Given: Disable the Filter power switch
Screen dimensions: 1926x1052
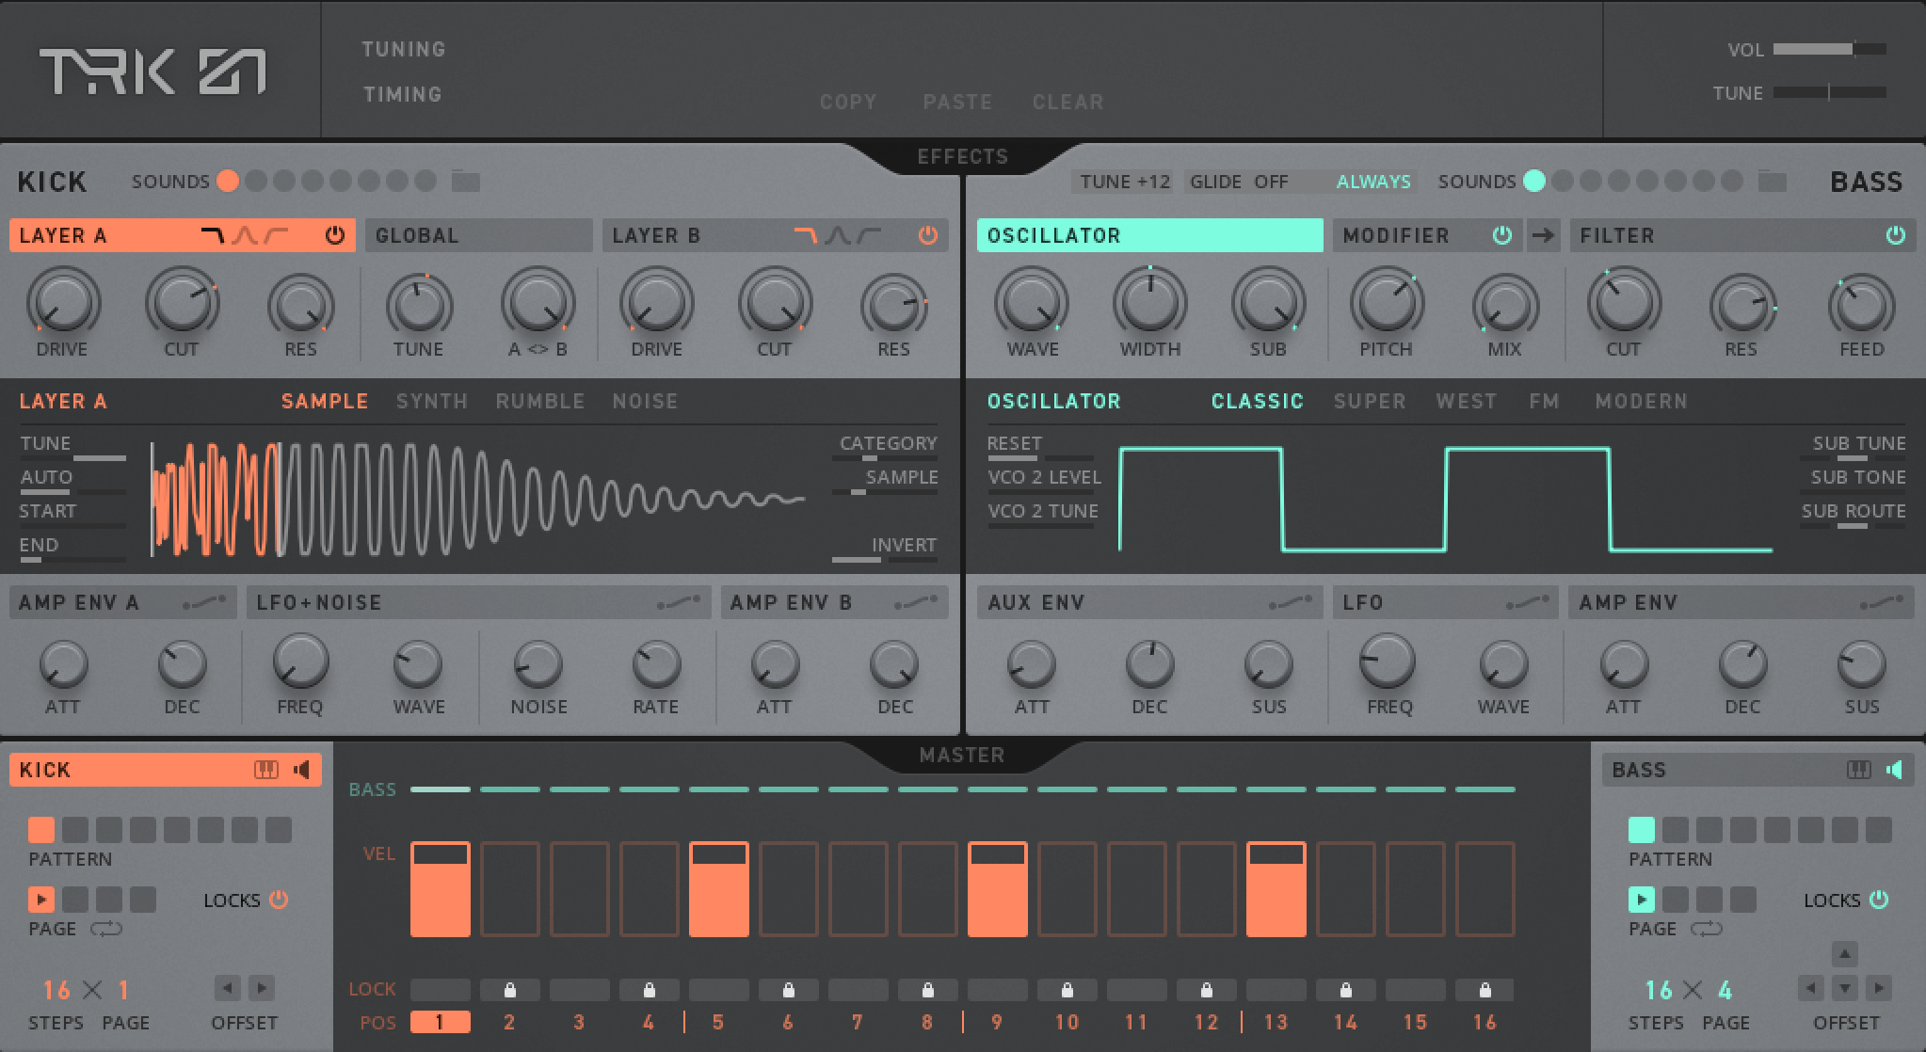Looking at the screenshot, I should [1895, 235].
